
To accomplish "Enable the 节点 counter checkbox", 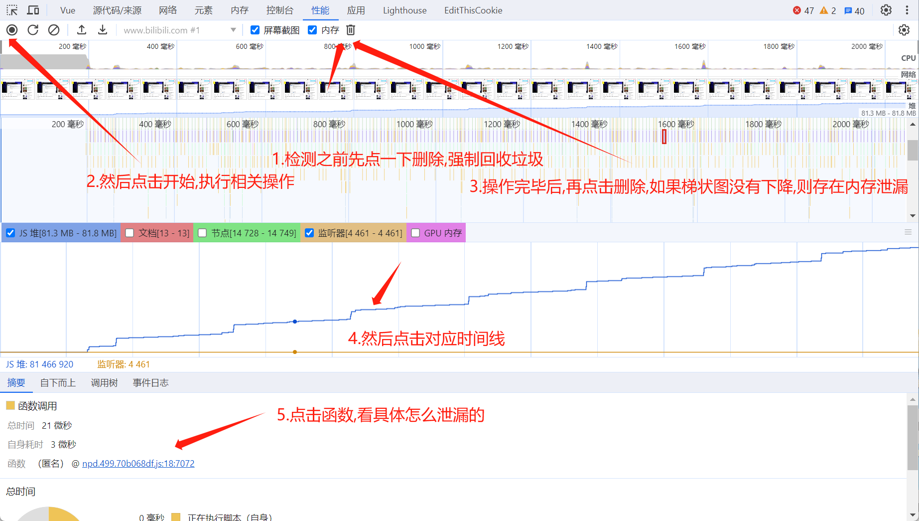I will (202, 233).
